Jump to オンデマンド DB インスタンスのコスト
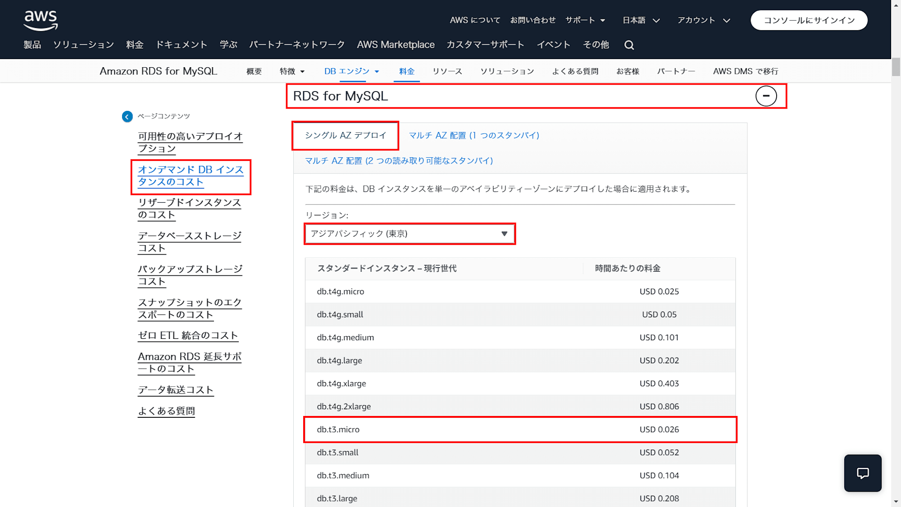Image resolution: width=901 pixels, height=507 pixels. point(191,176)
